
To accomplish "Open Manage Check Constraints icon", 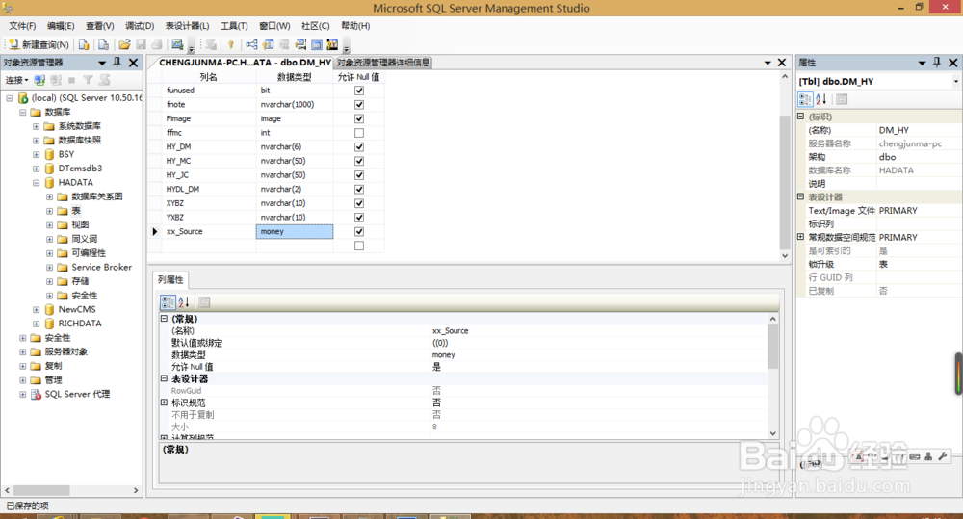I will coord(317,44).
